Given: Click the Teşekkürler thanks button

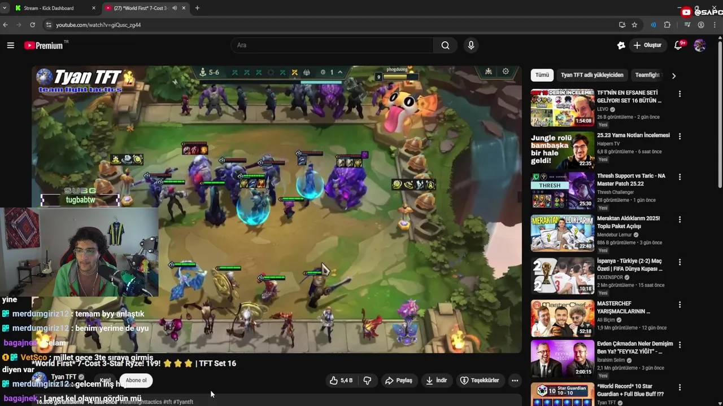Looking at the screenshot, I should coord(480,381).
